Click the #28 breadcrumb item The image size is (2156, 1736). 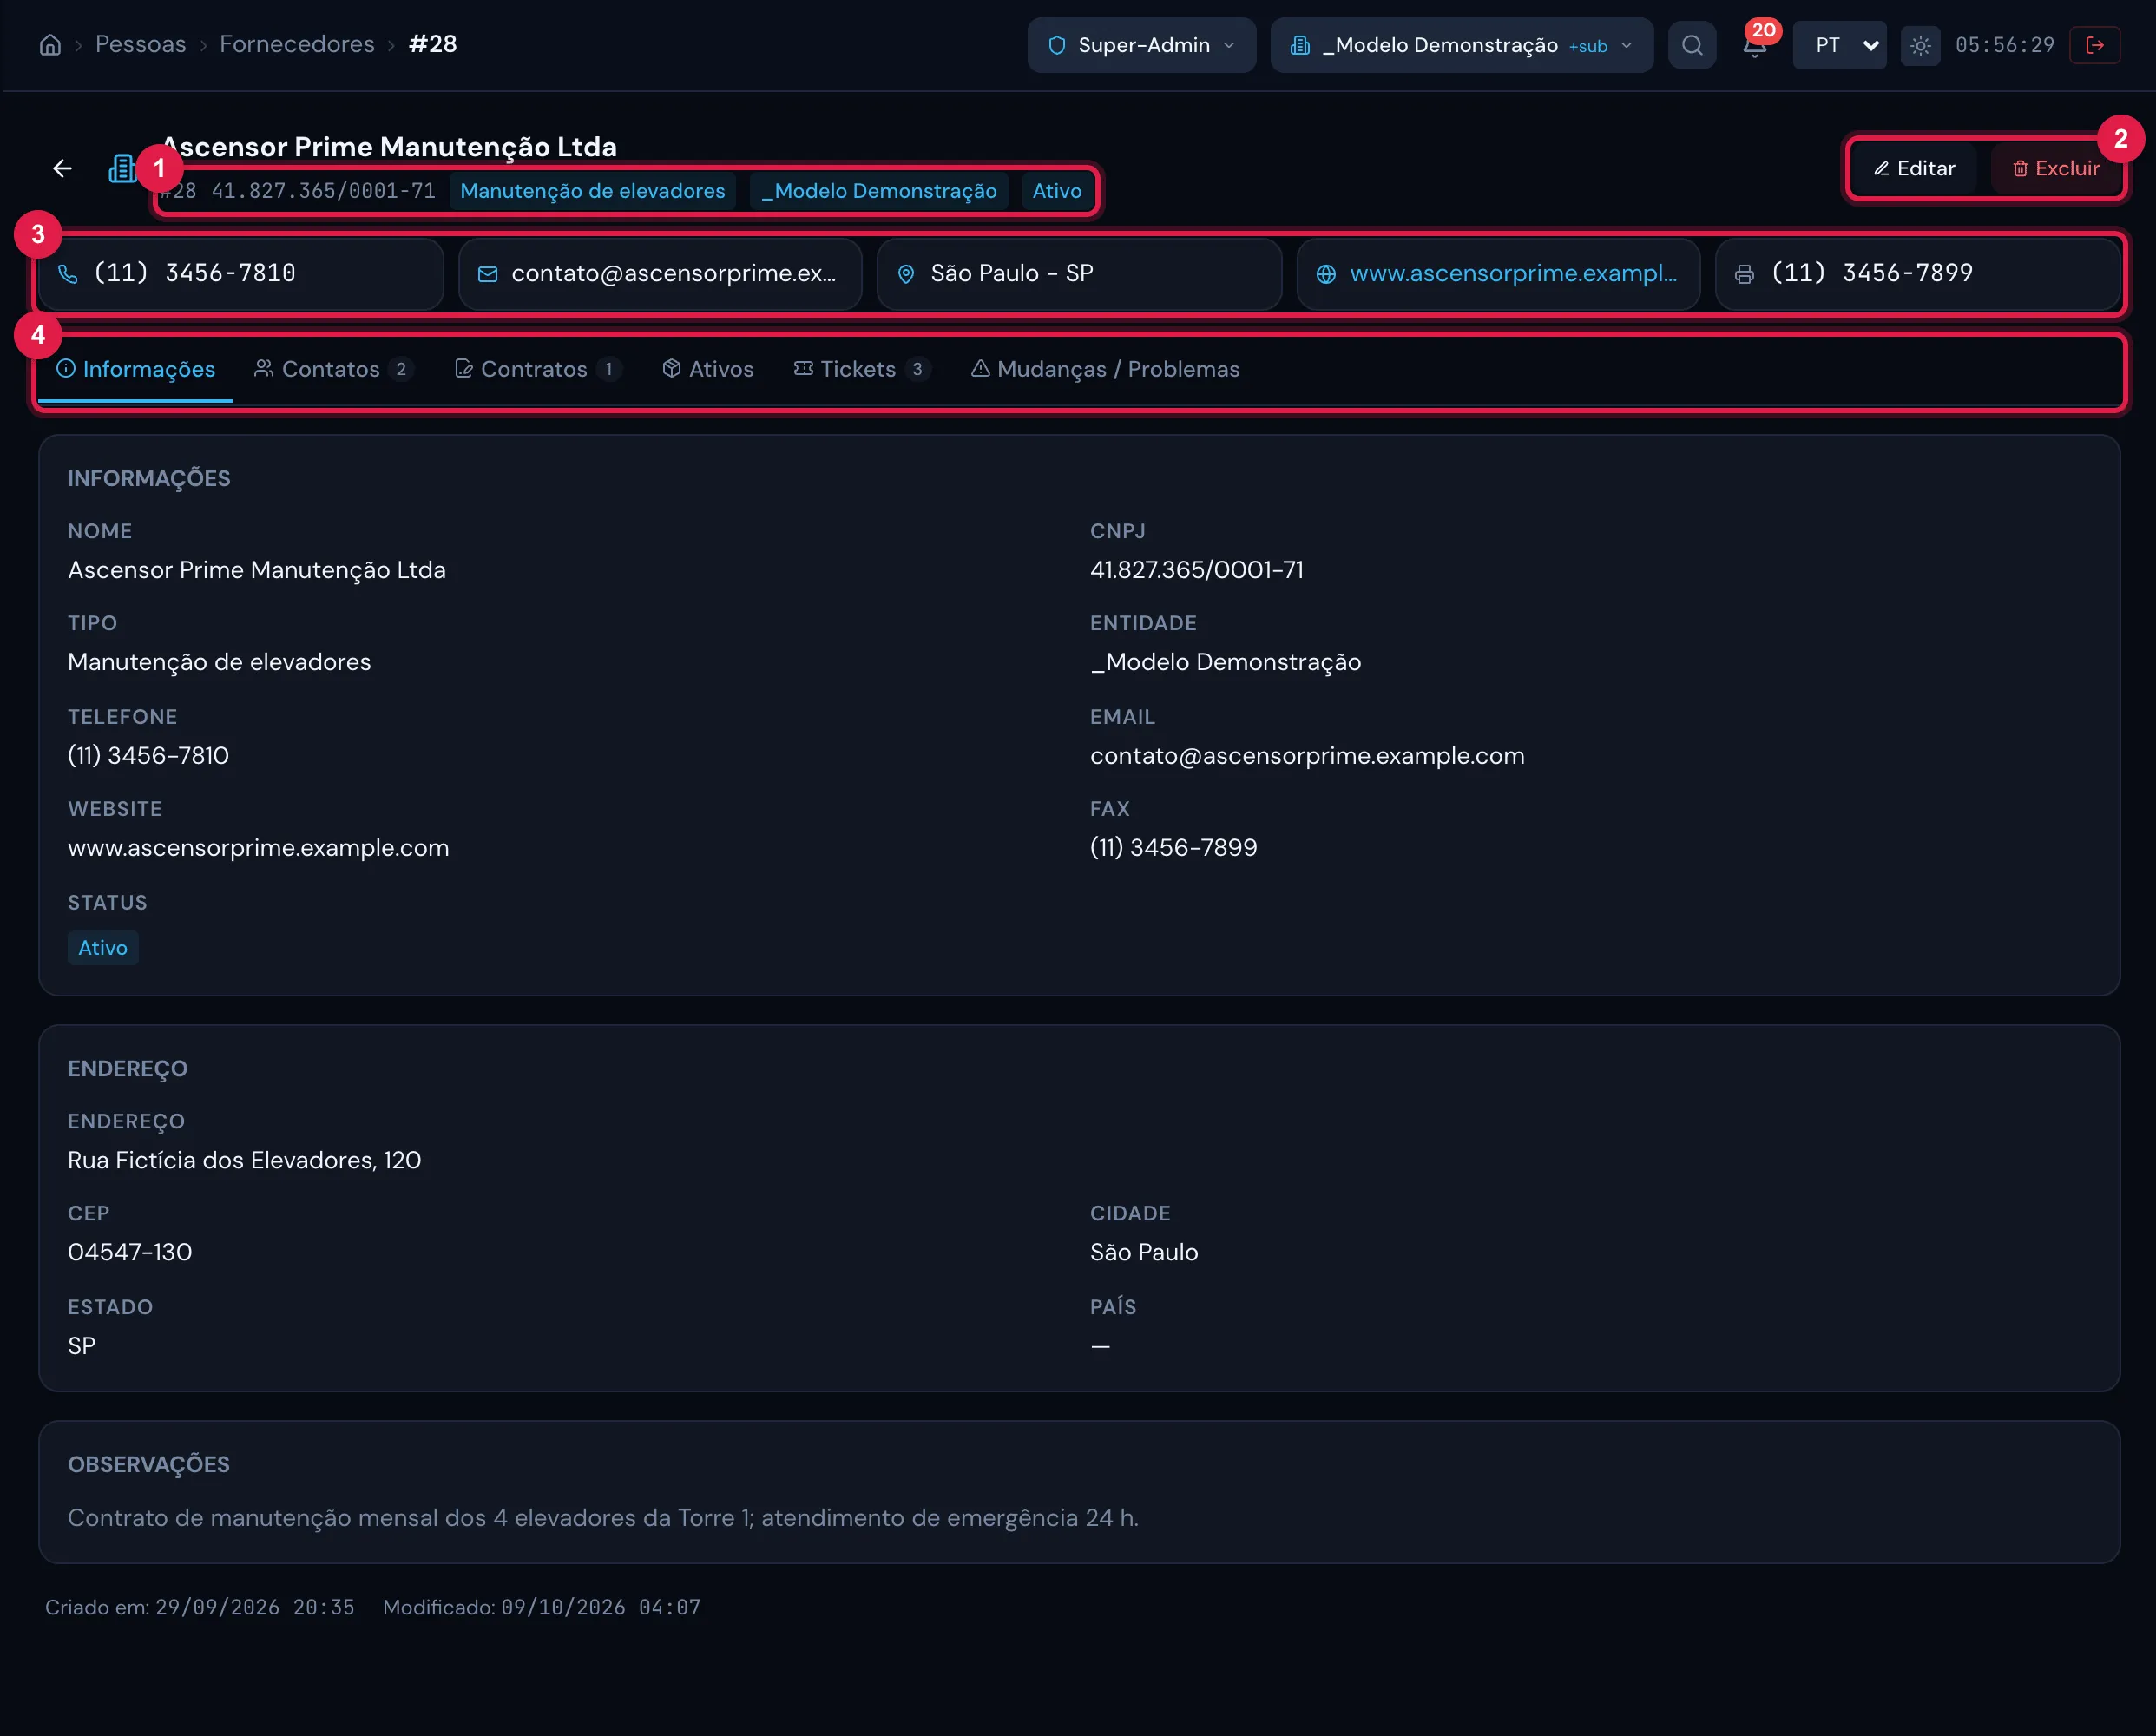pos(432,44)
